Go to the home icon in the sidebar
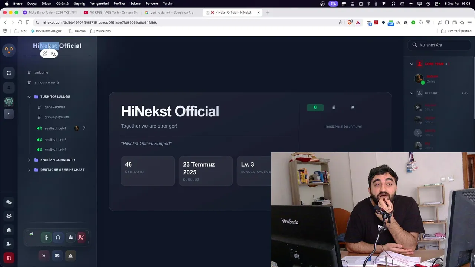 coord(9,230)
